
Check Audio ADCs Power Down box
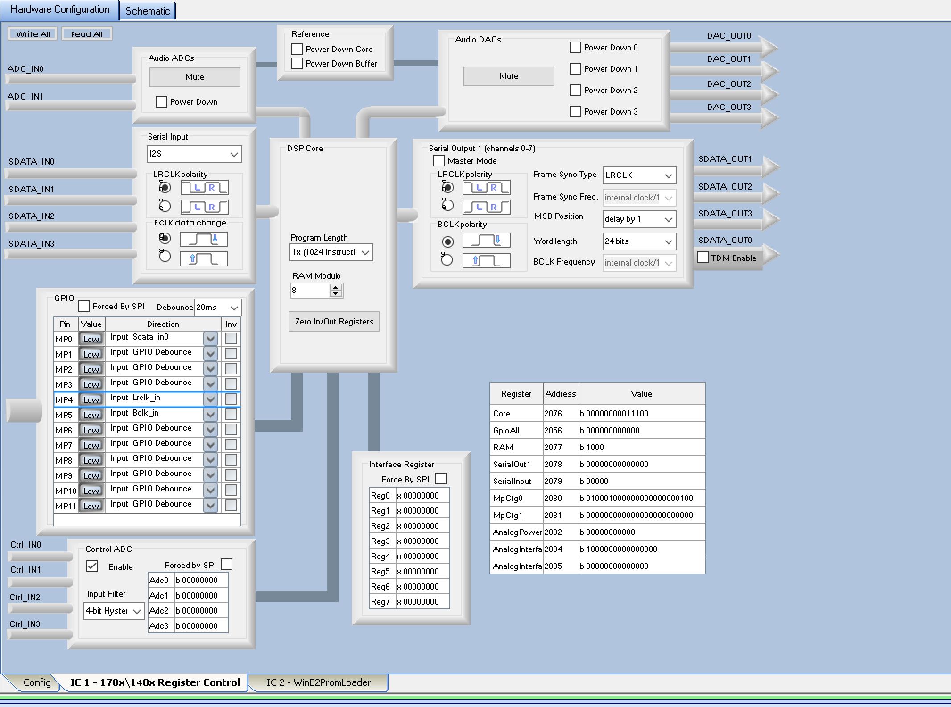click(161, 102)
